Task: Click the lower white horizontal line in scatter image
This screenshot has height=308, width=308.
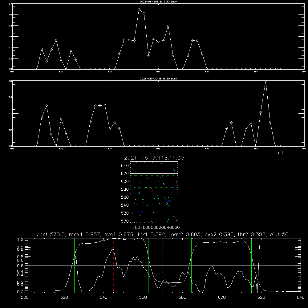Action: pyautogui.click(x=154, y=211)
